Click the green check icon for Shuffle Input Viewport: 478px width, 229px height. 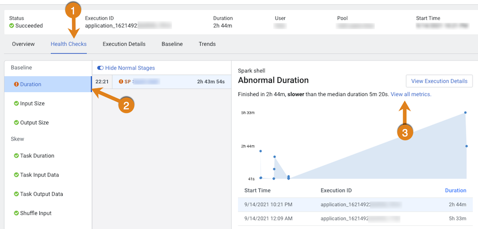pos(16,213)
